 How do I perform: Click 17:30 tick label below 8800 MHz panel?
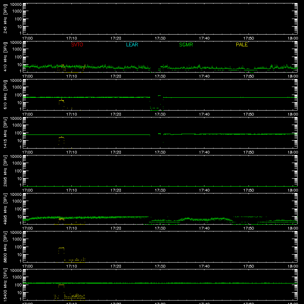point(160,266)
